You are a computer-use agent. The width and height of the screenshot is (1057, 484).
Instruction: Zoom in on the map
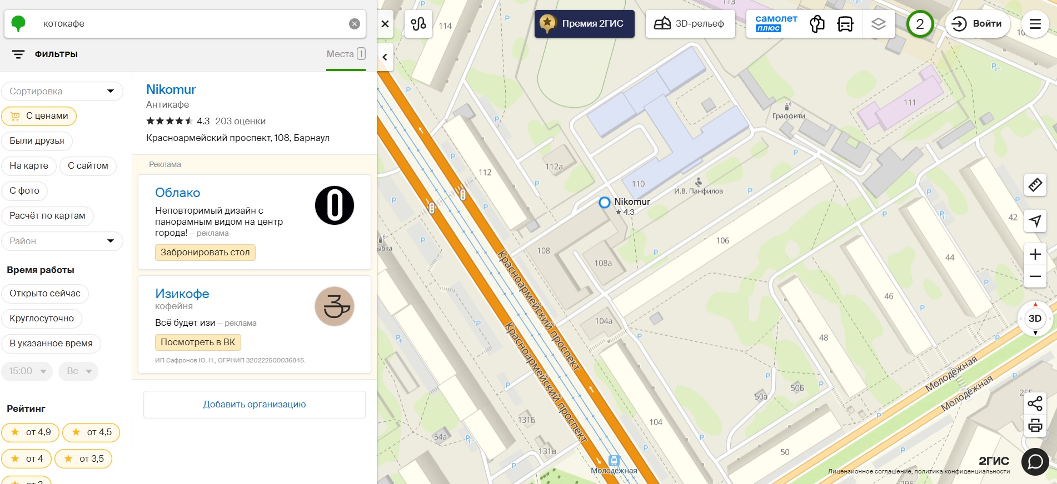pos(1035,254)
